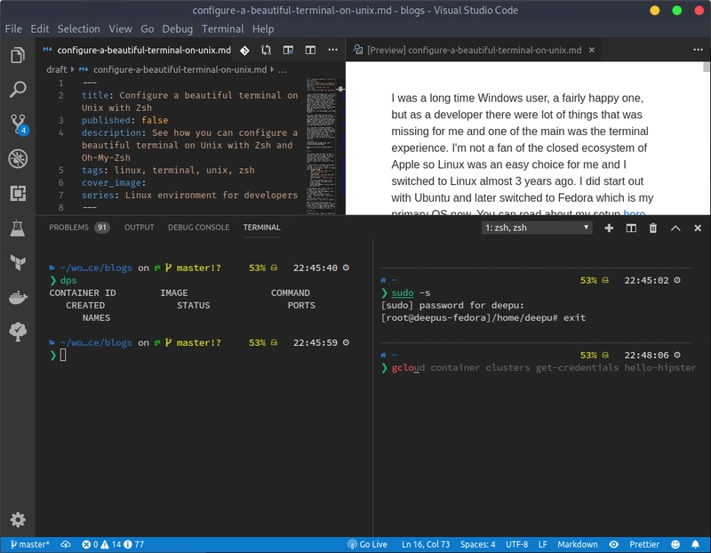Open the Search view in activity bar
The height and width of the screenshot is (553, 711).
(18, 90)
